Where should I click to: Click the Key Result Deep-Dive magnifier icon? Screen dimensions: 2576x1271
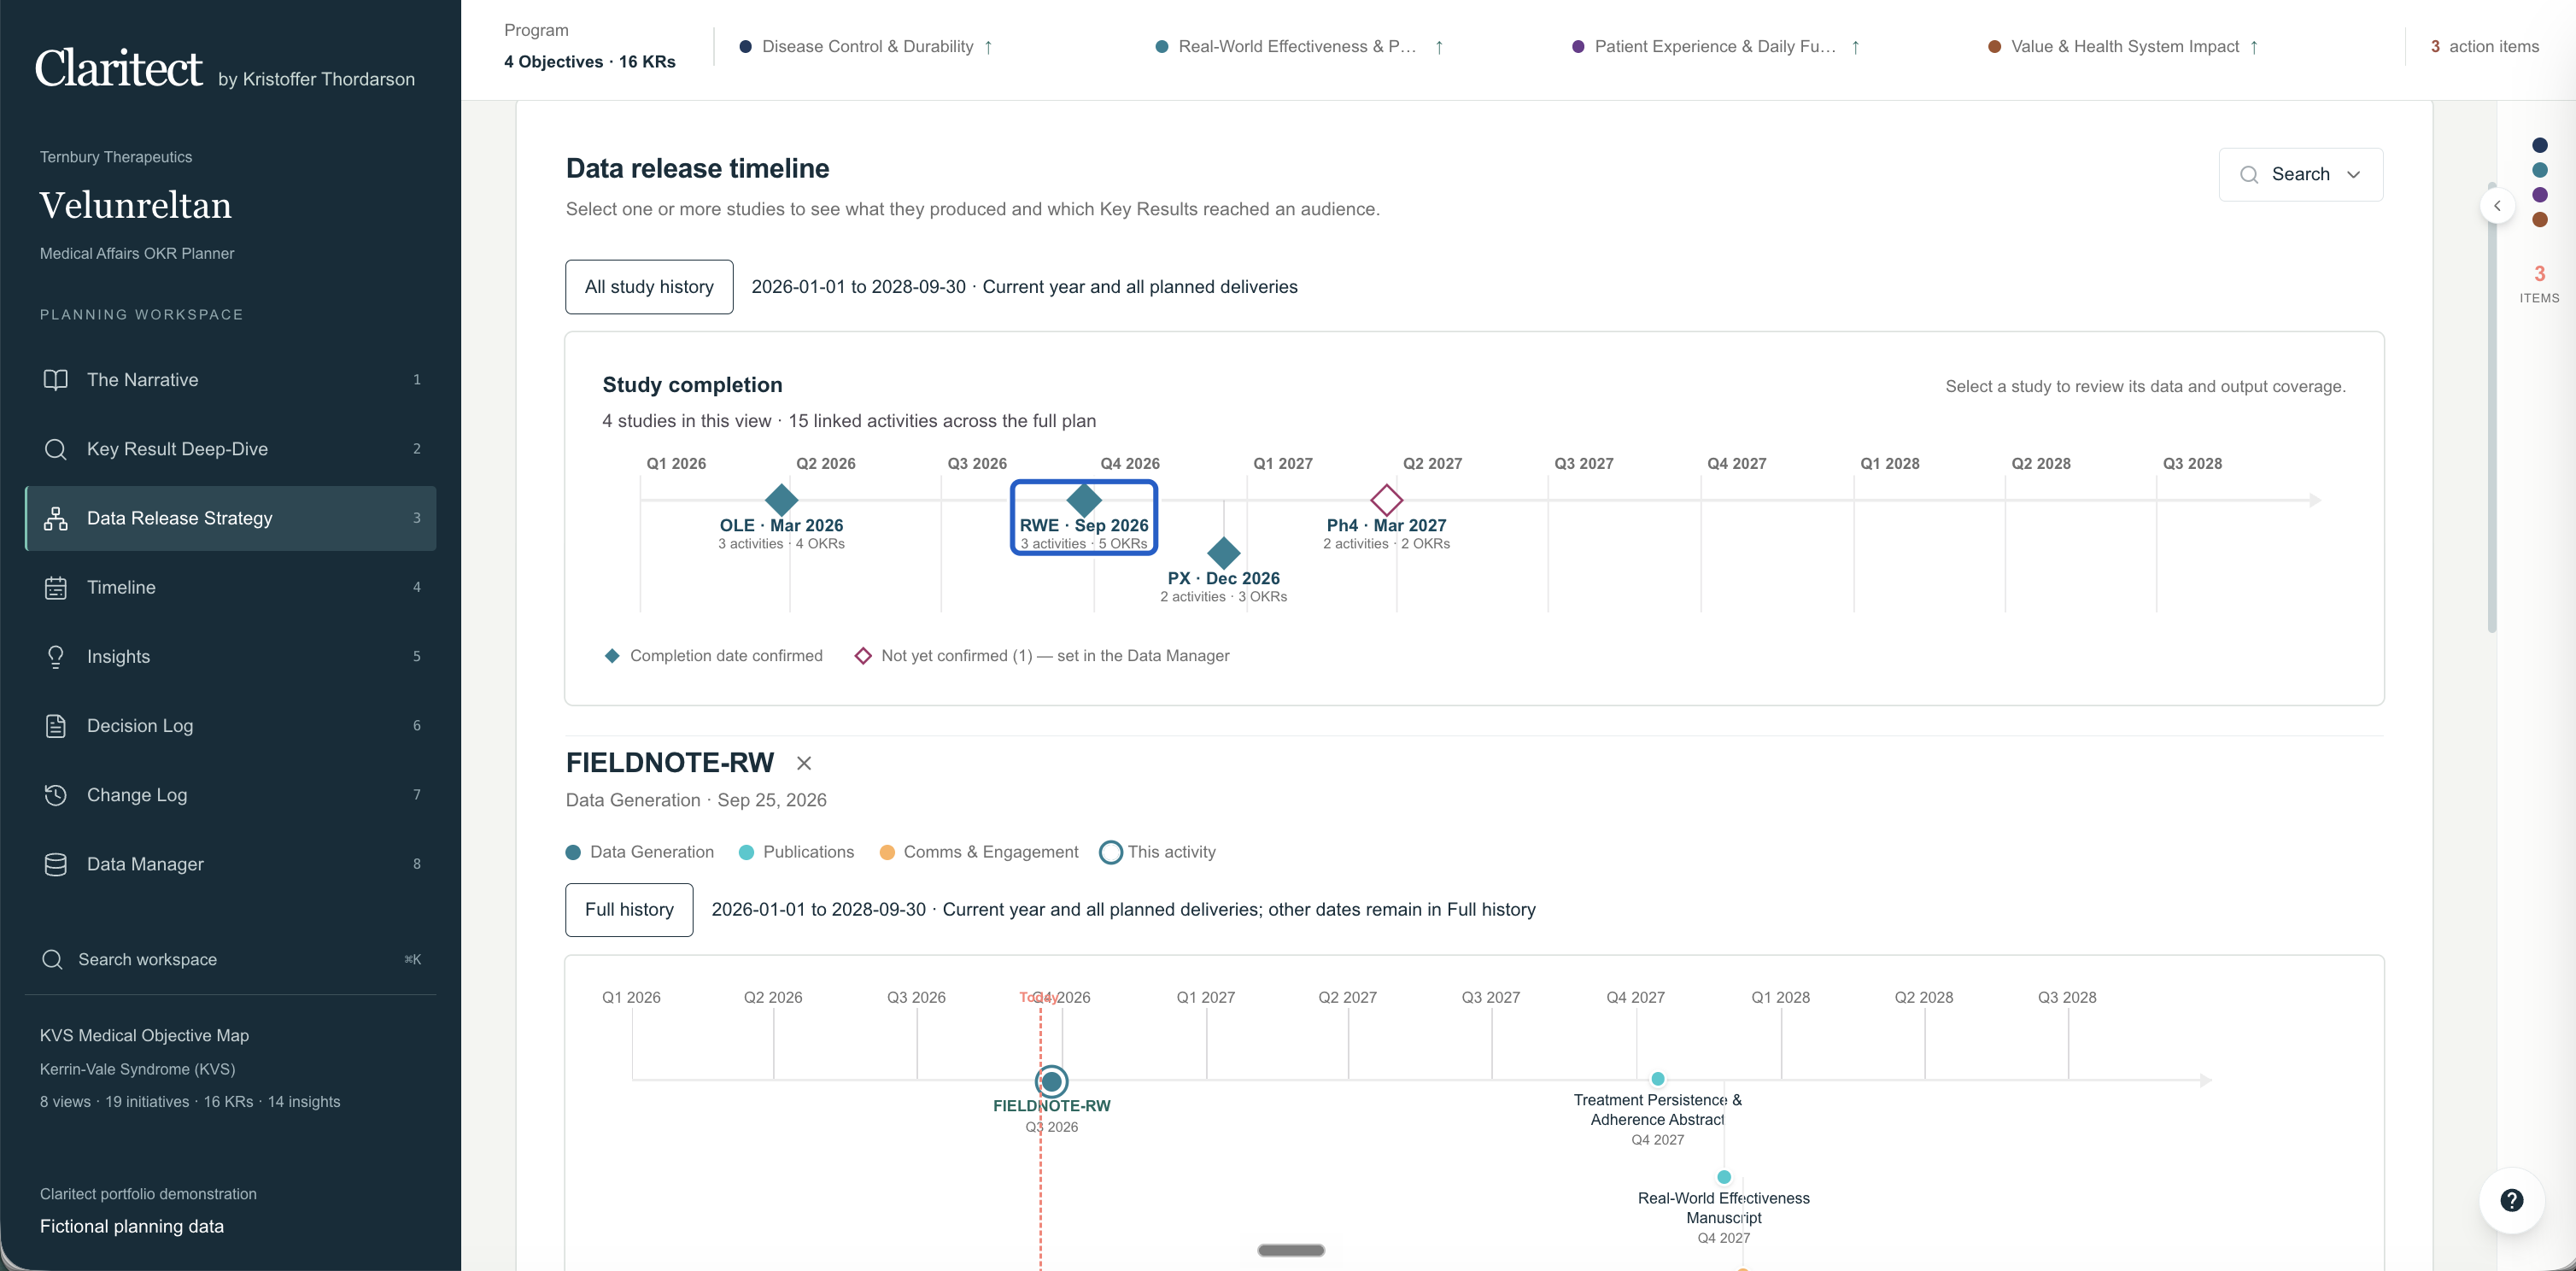coord(56,449)
